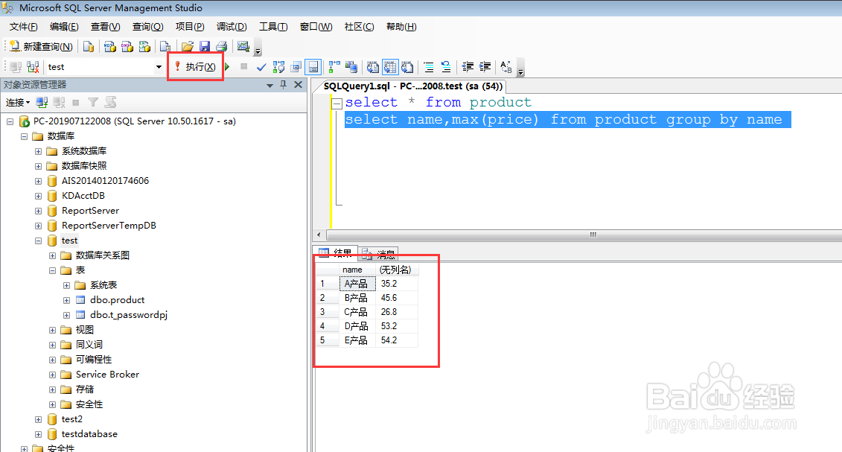Click the change connection icon
842x452 pixels.
[33, 67]
